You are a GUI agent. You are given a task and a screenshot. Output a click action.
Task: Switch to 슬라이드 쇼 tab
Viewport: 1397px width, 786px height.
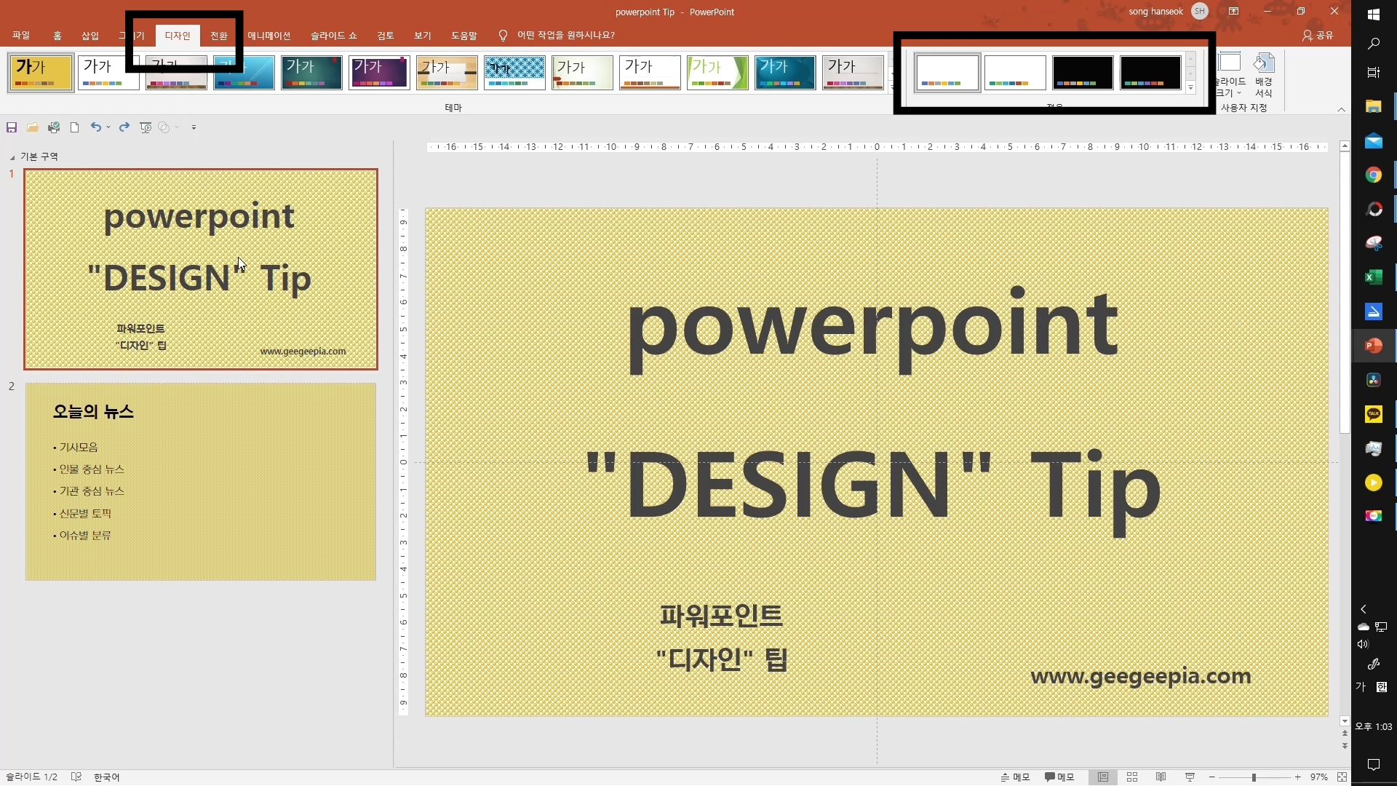click(x=334, y=35)
